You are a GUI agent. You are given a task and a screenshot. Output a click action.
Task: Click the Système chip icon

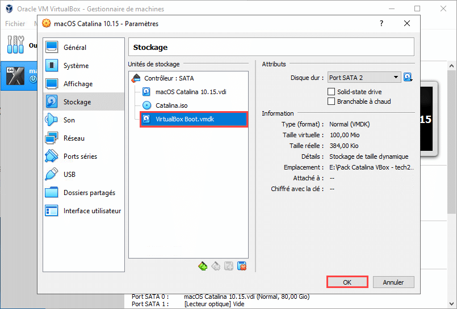52,65
